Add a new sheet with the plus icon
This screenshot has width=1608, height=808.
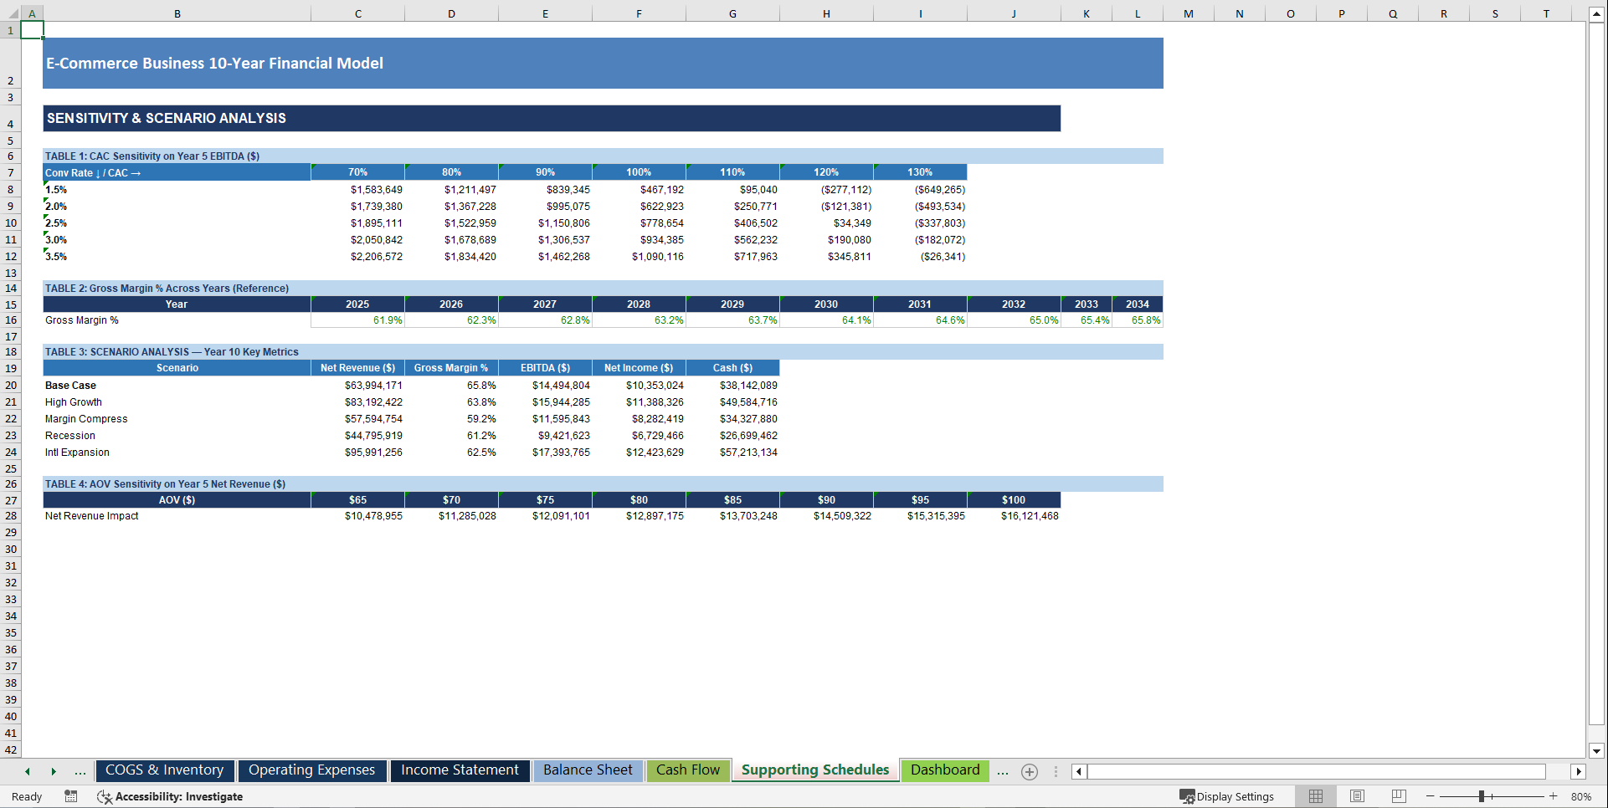[1029, 771]
